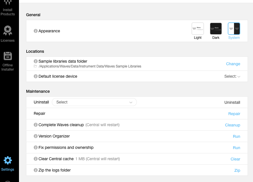Click the Waves Sample Libraries folder path
The width and height of the screenshot is (253, 182).
(90, 66)
